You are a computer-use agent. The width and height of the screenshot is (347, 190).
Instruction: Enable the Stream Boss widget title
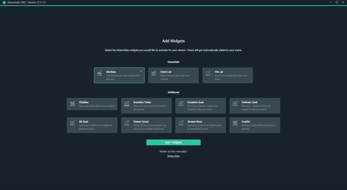click(195, 122)
